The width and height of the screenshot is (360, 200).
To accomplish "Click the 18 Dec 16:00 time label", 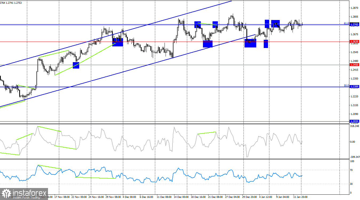I will click(x=199, y=197).
